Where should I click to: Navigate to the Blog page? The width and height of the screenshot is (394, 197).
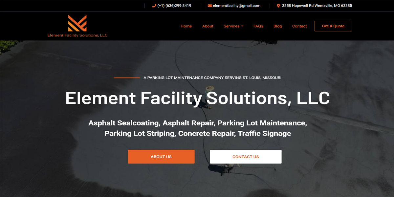[x=278, y=26]
